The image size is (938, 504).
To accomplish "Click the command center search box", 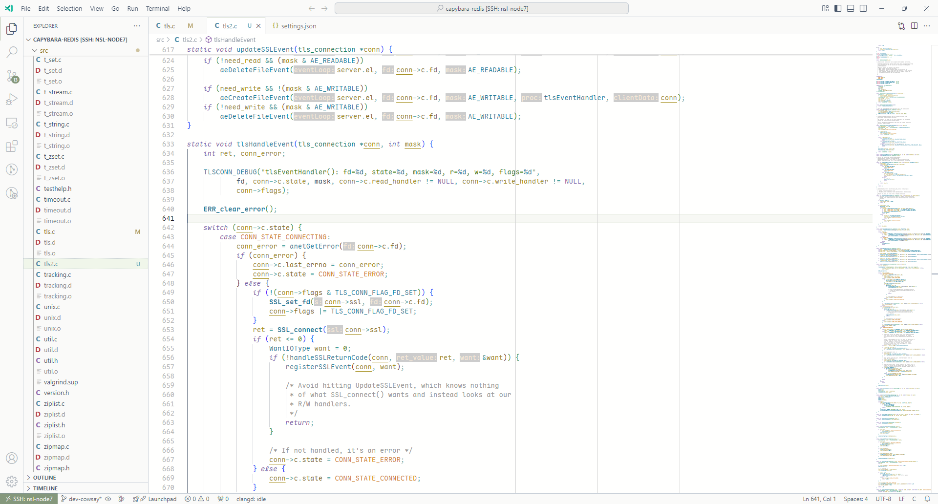I will click(x=481, y=8).
